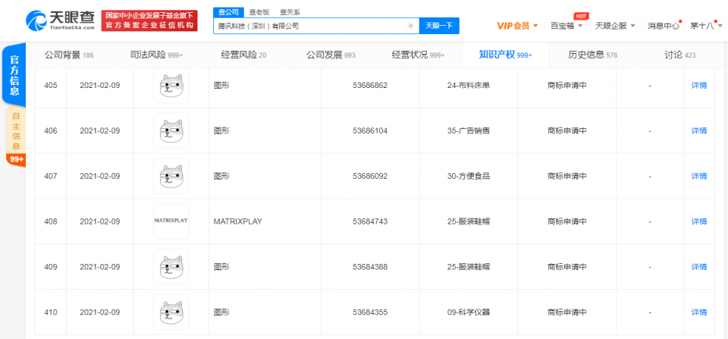Click the 09-科学仪器 category cell

coord(469,312)
